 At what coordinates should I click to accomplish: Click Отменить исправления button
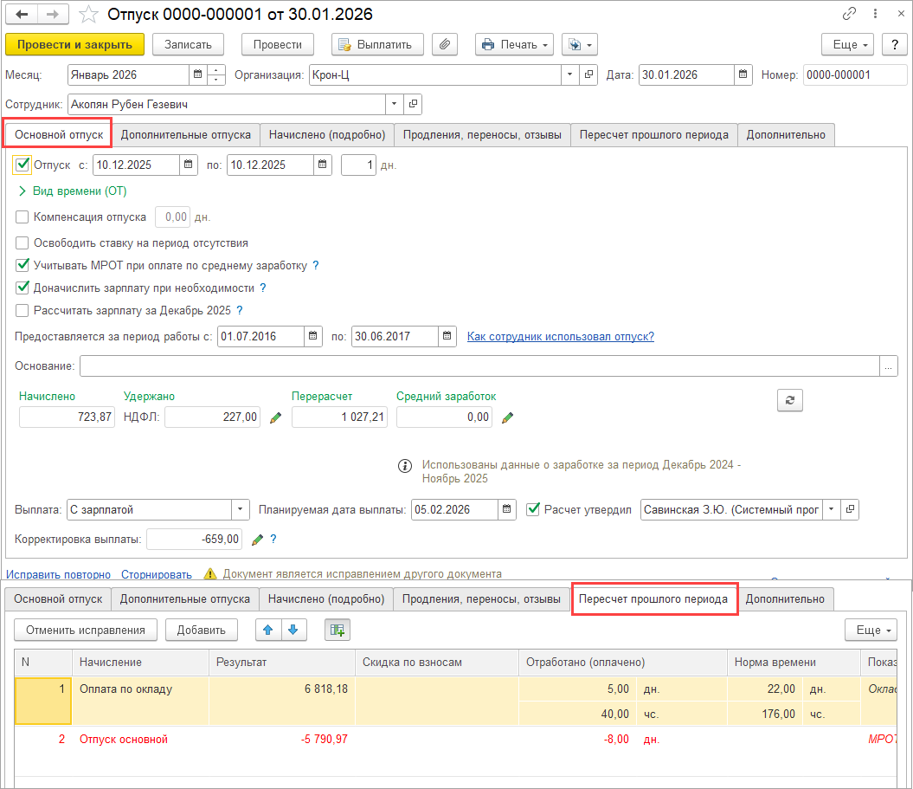point(86,630)
